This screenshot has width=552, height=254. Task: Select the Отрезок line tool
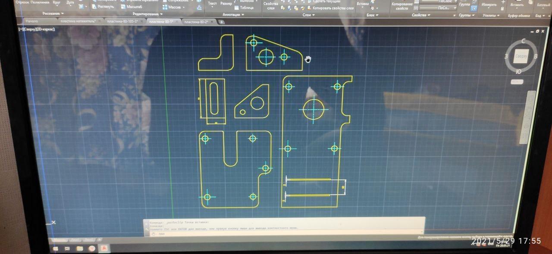22,2
